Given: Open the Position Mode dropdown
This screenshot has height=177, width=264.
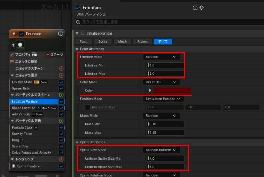Looking at the screenshot, I should 163,99.
